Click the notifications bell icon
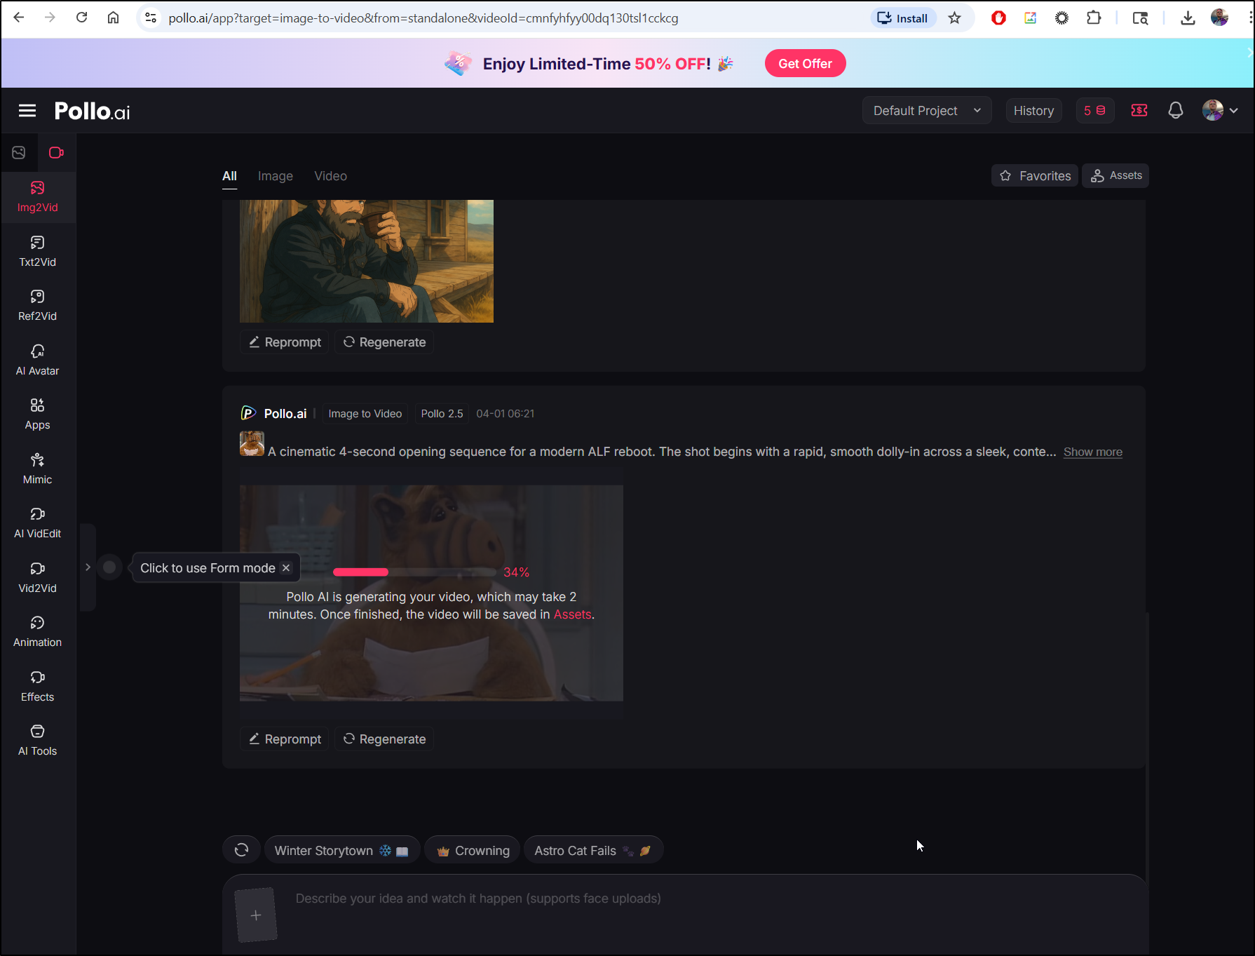 point(1176,111)
